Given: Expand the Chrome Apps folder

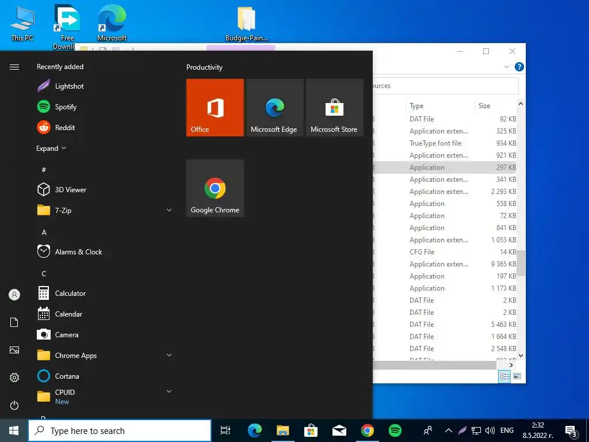Looking at the screenshot, I should [x=169, y=355].
